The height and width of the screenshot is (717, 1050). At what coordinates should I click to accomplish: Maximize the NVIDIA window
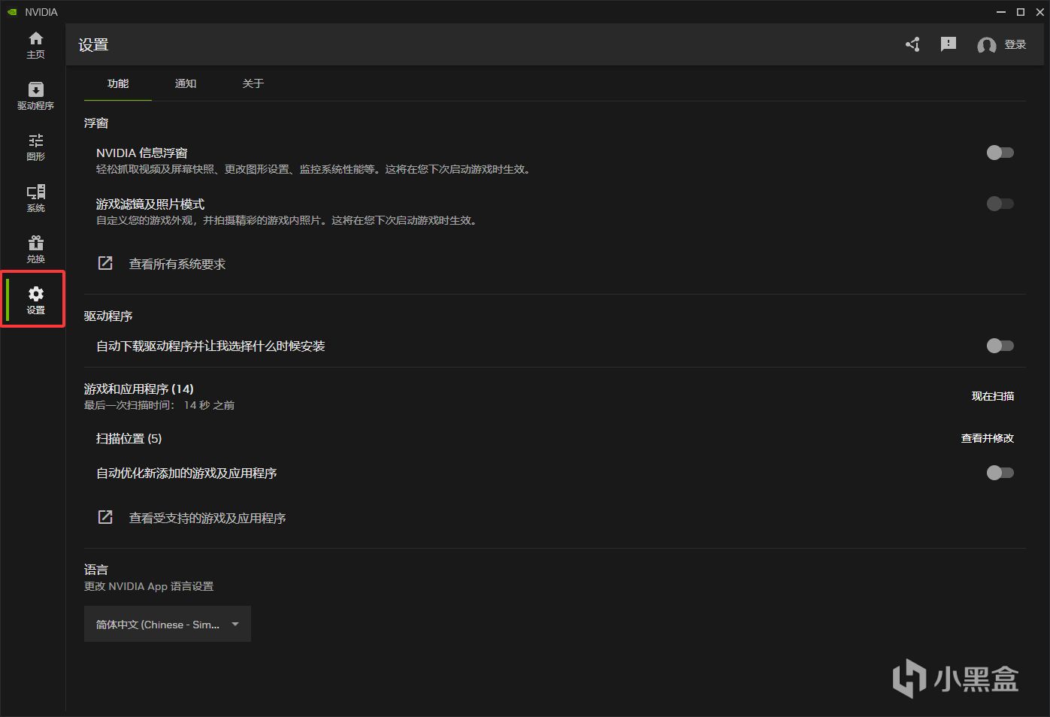pos(1021,12)
